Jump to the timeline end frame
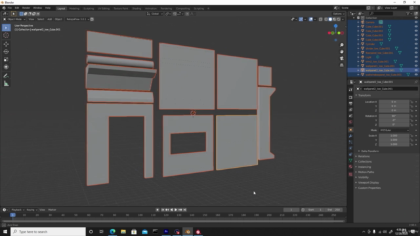420x236 pixels. [x=184, y=210]
